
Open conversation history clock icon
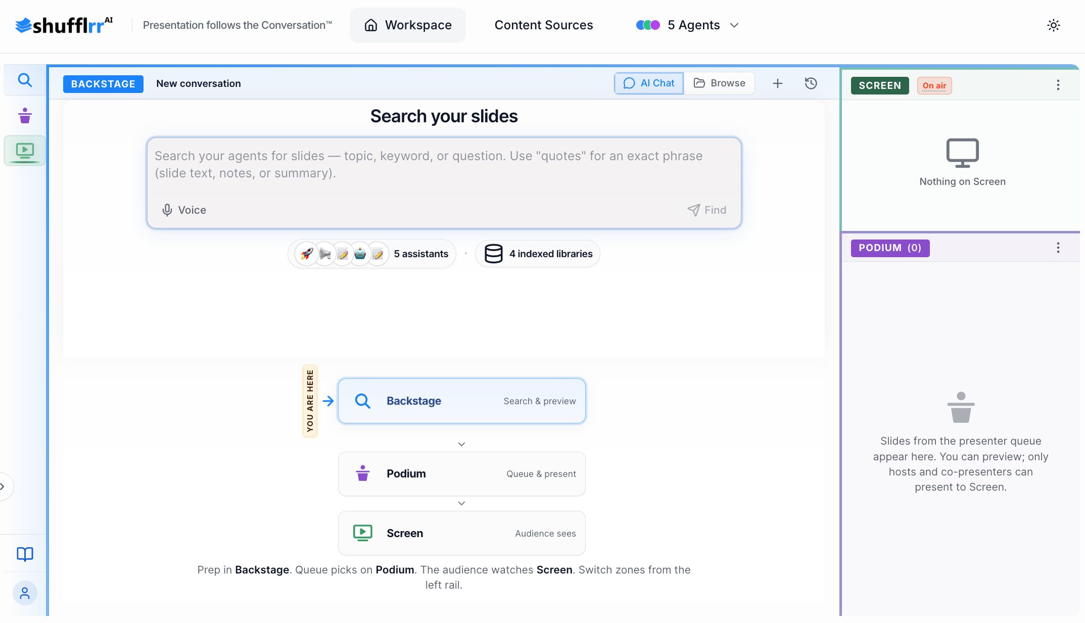811,83
